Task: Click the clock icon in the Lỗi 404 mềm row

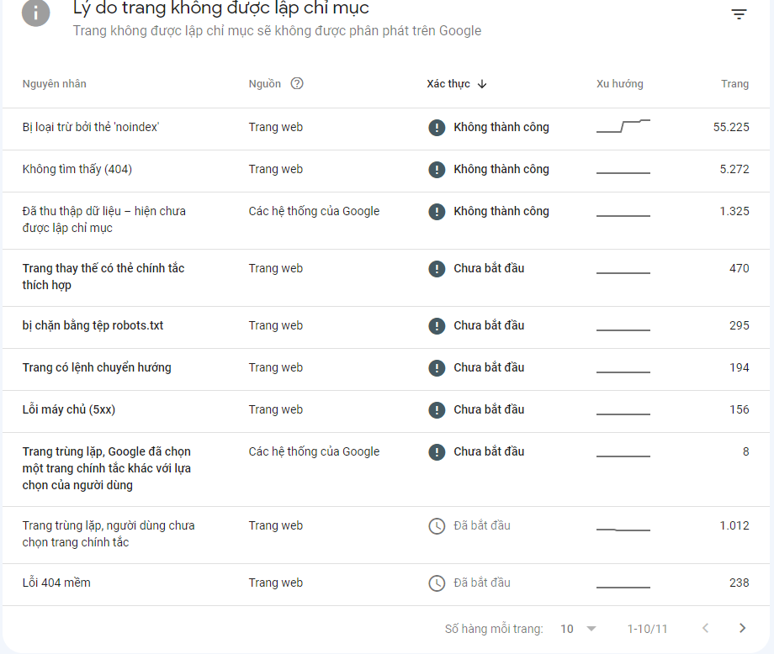Action: click(x=437, y=583)
